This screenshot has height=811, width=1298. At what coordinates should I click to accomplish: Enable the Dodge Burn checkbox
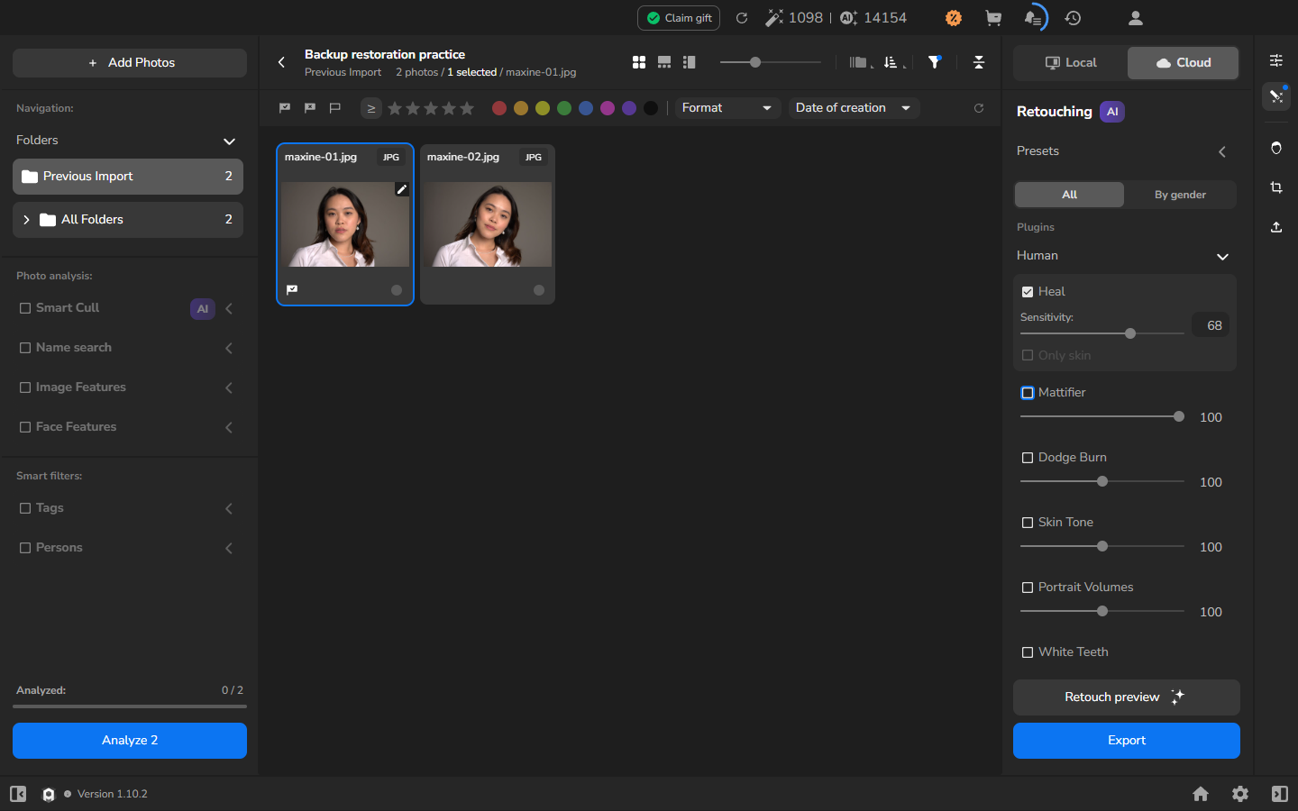(x=1028, y=458)
